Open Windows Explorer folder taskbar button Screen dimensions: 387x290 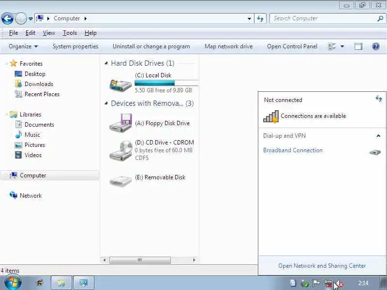click(x=61, y=283)
